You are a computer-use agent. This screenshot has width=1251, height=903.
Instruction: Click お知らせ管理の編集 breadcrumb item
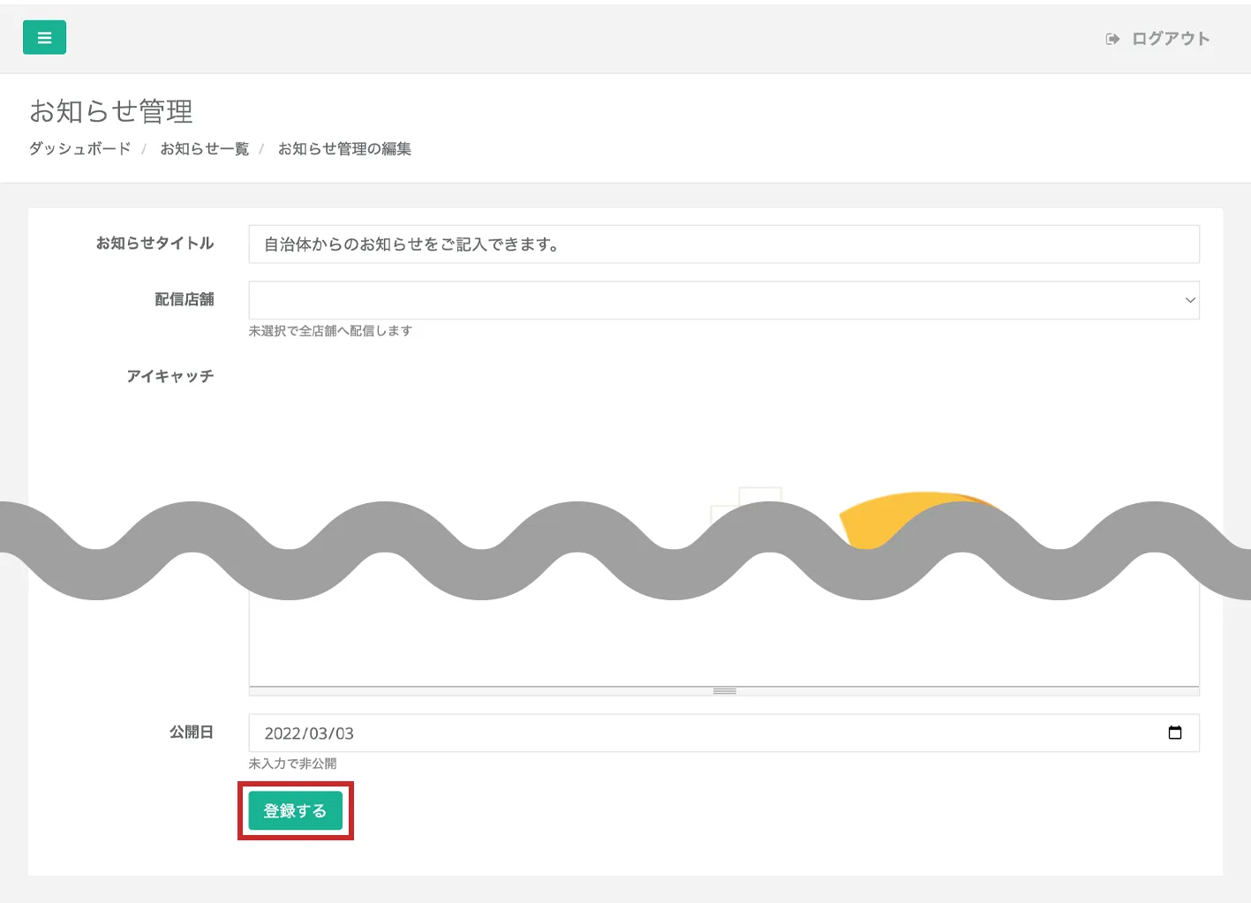(344, 148)
